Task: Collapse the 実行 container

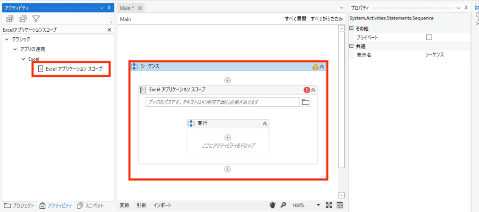Action: point(265,123)
